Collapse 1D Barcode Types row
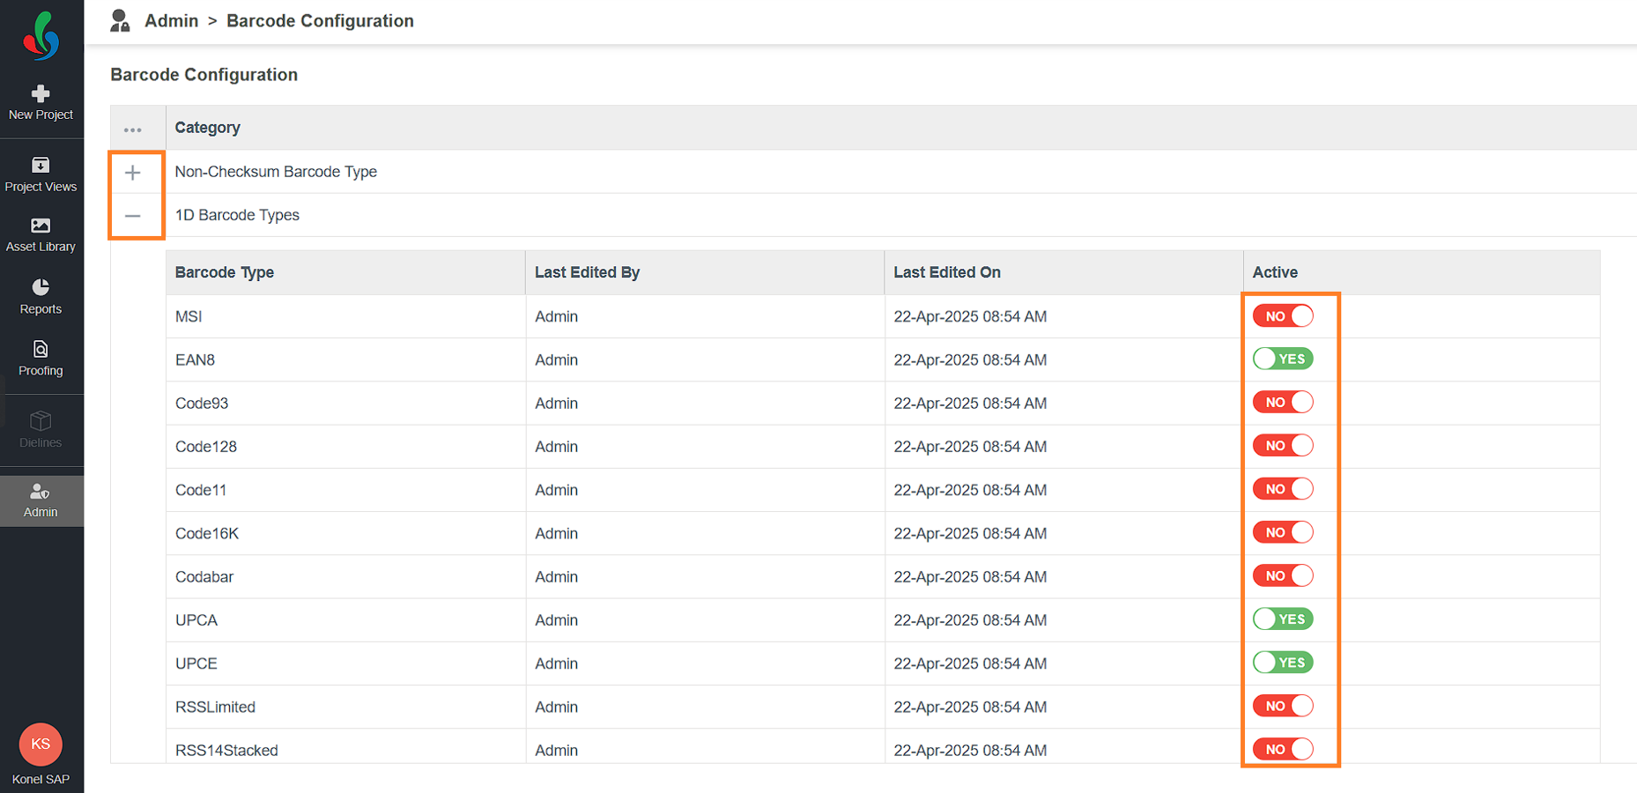 tap(133, 216)
